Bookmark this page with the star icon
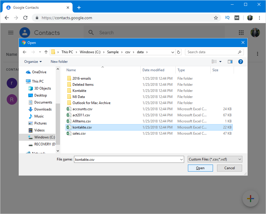 click(216, 18)
